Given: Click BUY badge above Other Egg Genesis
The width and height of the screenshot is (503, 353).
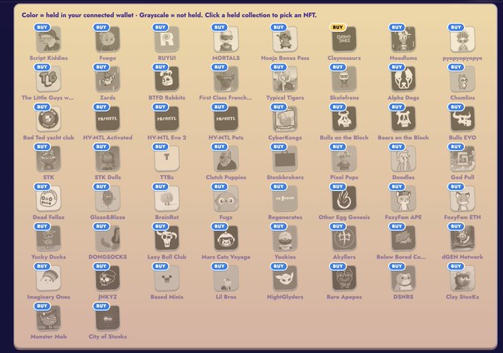Looking at the screenshot, I should tap(337, 186).
